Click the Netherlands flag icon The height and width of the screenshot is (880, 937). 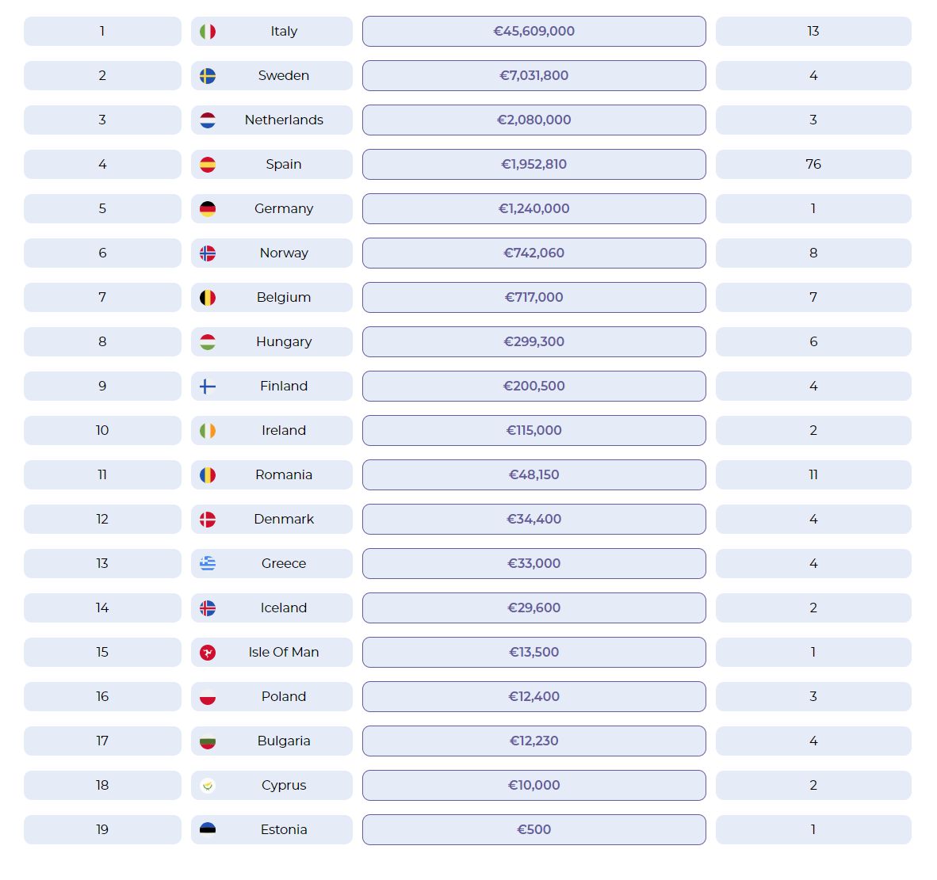click(208, 120)
